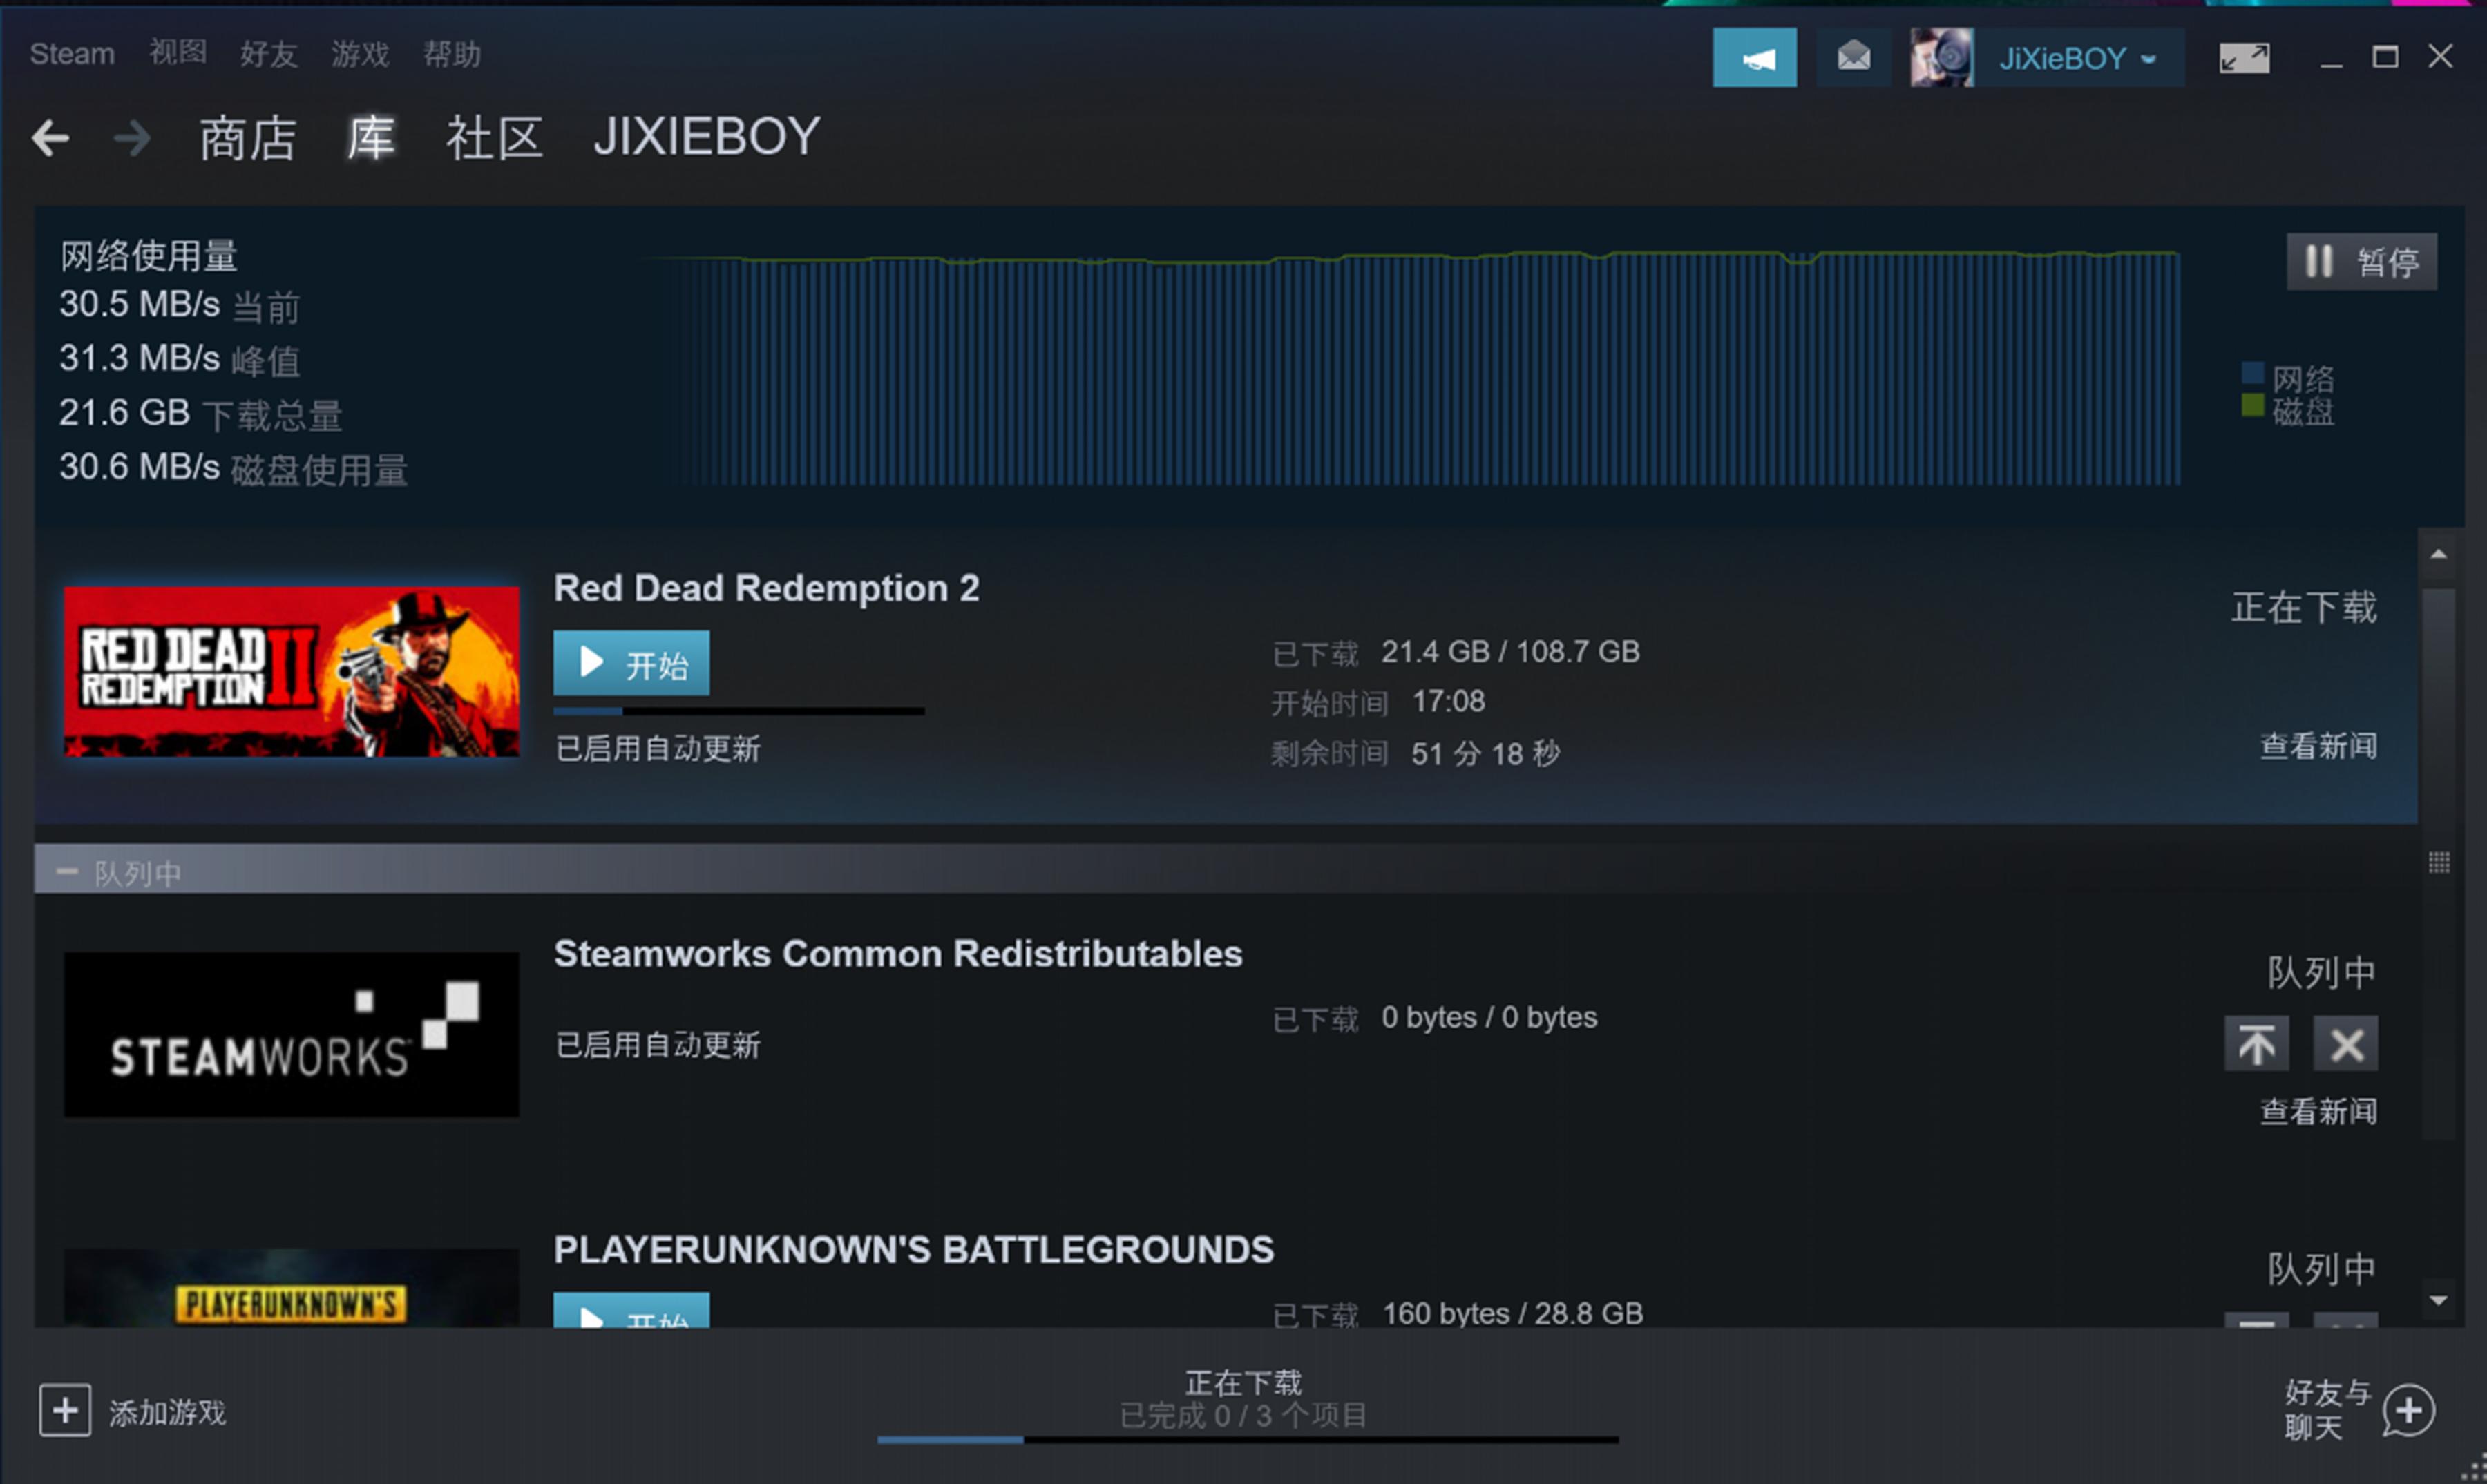
Task: Click the add game plus icon
Action: (65, 1410)
